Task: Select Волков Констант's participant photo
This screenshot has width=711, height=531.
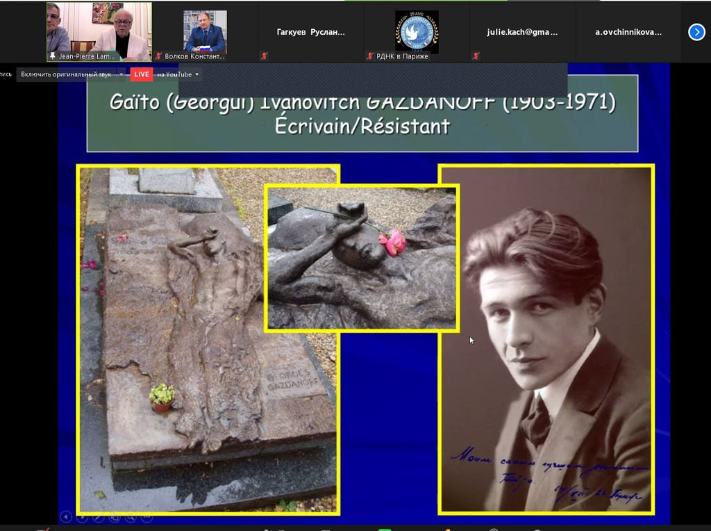Action: coord(205,31)
